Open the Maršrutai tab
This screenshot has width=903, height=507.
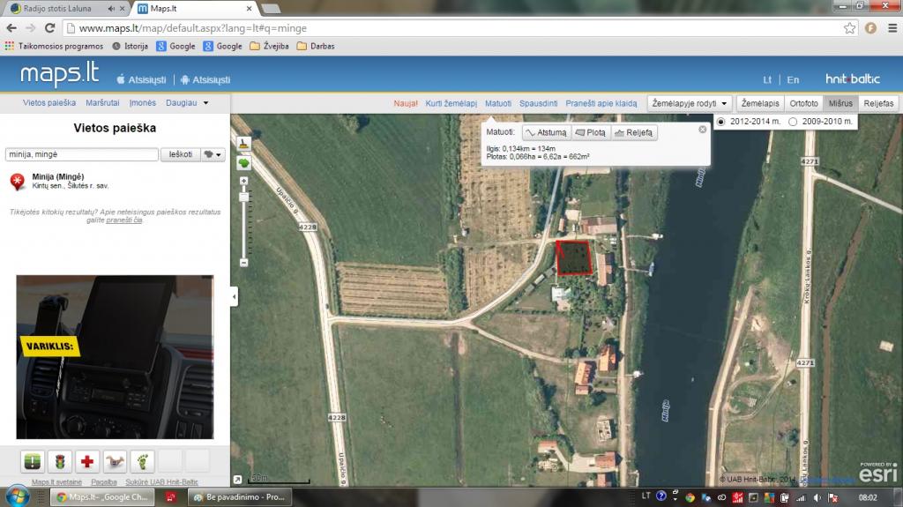[x=103, y=103]
